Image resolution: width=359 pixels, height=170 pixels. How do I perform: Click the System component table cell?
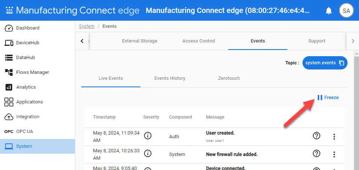177,154
